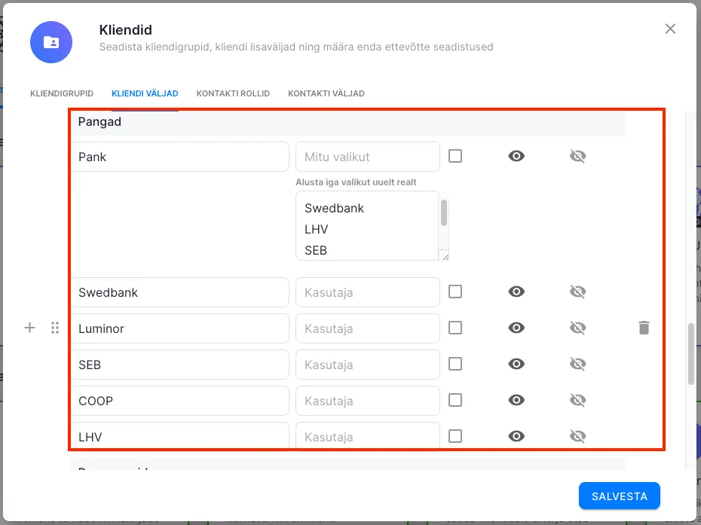Hide the COOP field with crossed-eye icon

click(577, 400)
